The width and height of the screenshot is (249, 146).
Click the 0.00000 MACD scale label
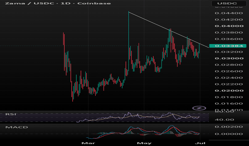(229, 134)
